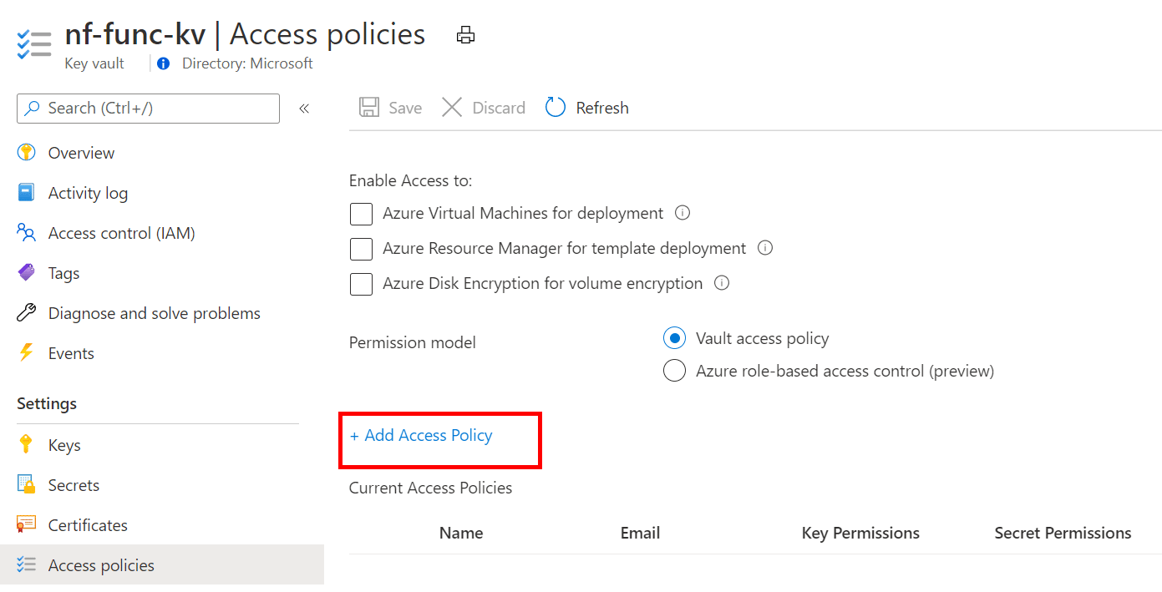Open Overview via its key icon
This screenshot has height=592, width=1162.
[x=27, y=153]
